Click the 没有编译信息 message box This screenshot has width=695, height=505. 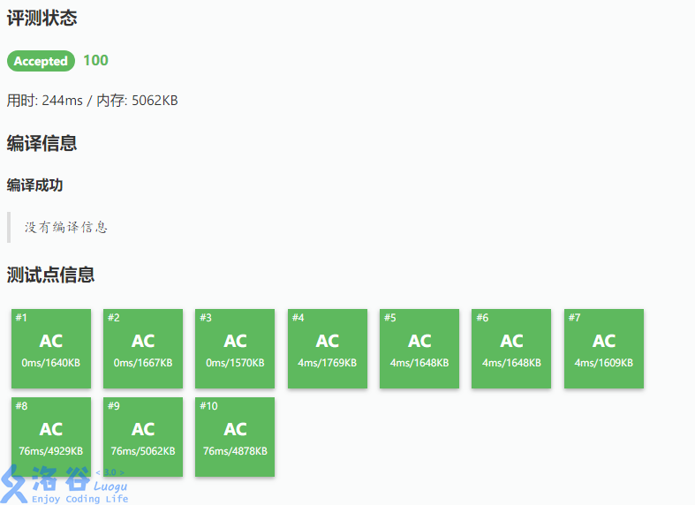click(x=66, y=227)
